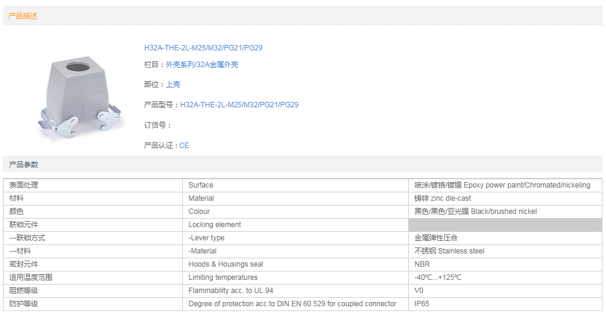Click the 上壳 part link
The height and width of the screenshot is (317, 606).
click(173, 84)
